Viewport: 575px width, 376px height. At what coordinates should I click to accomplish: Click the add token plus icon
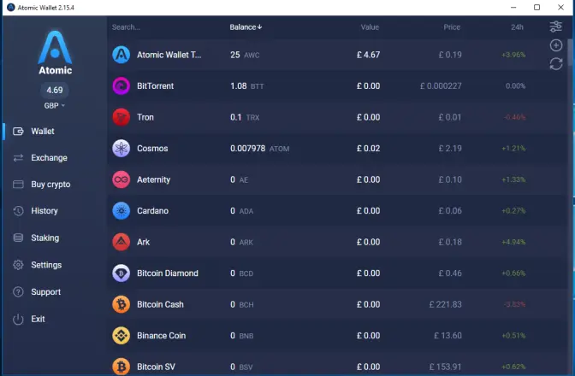[x=556, y=45]
